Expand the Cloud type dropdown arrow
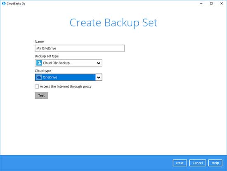 pyautogui.click(x=99, y=77)
